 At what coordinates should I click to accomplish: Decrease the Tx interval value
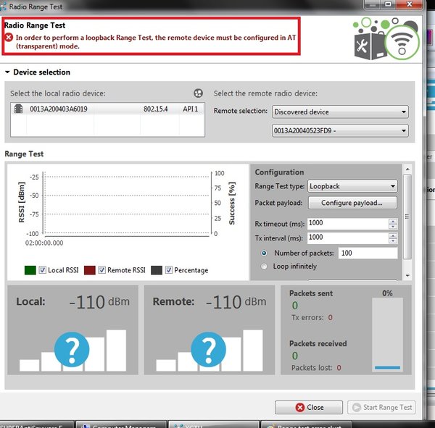(393, 241)
